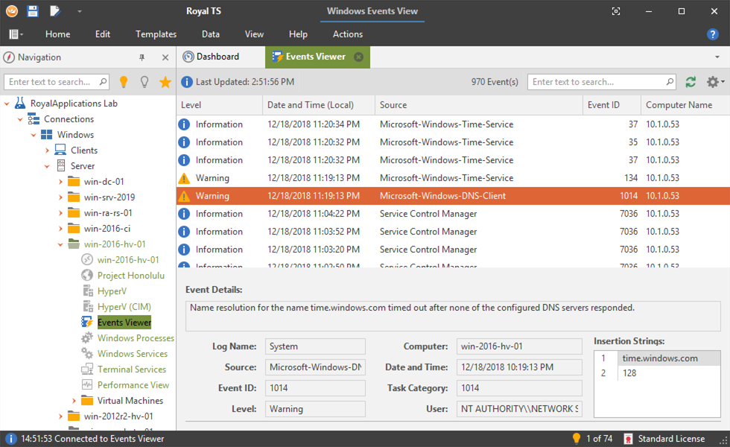Click the Standard License badge icon
This screenshot has height=447, width=730.
tap(628, 439)
